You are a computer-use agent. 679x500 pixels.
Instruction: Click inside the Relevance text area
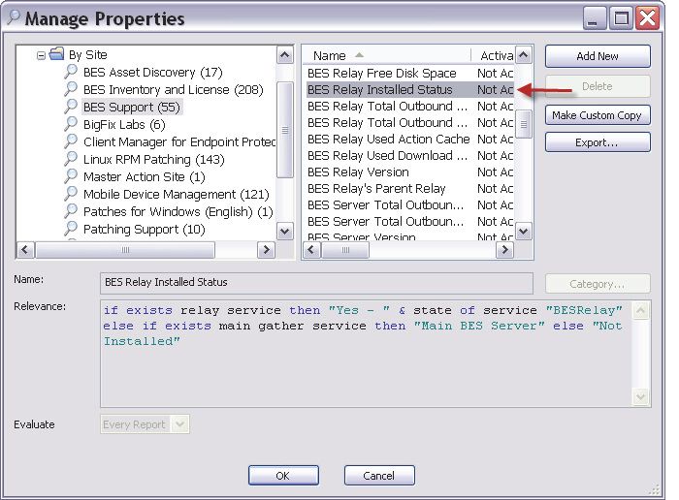(366, 354)
